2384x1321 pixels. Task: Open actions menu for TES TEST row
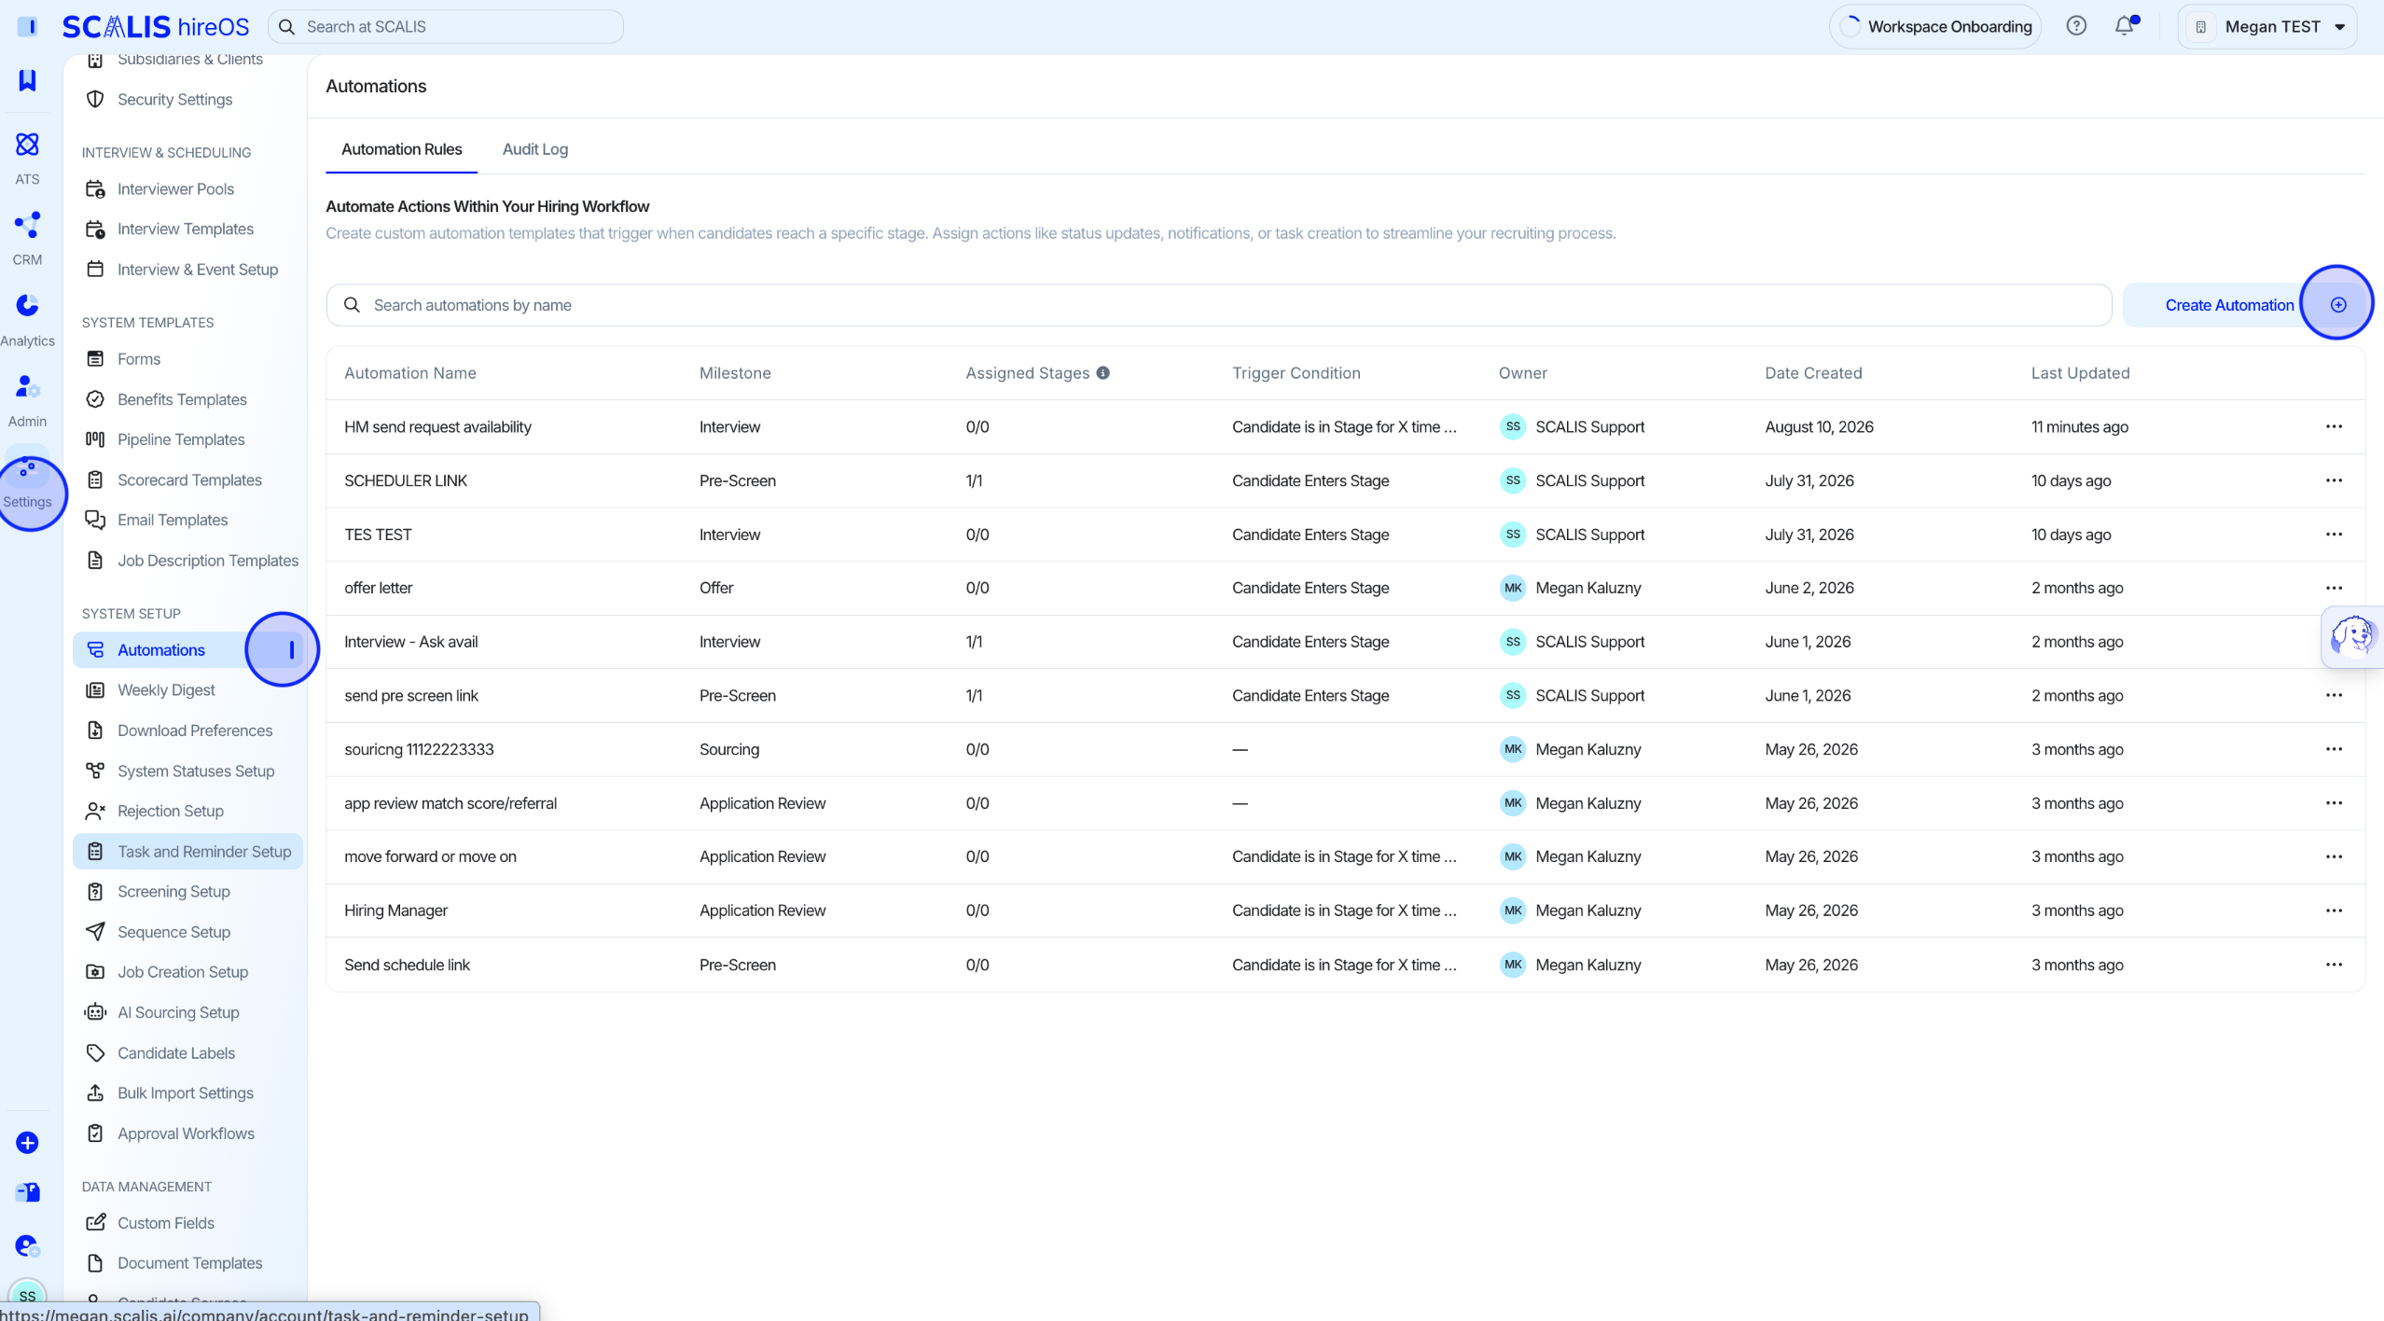pyautogui.click(x=2334, y=535)
